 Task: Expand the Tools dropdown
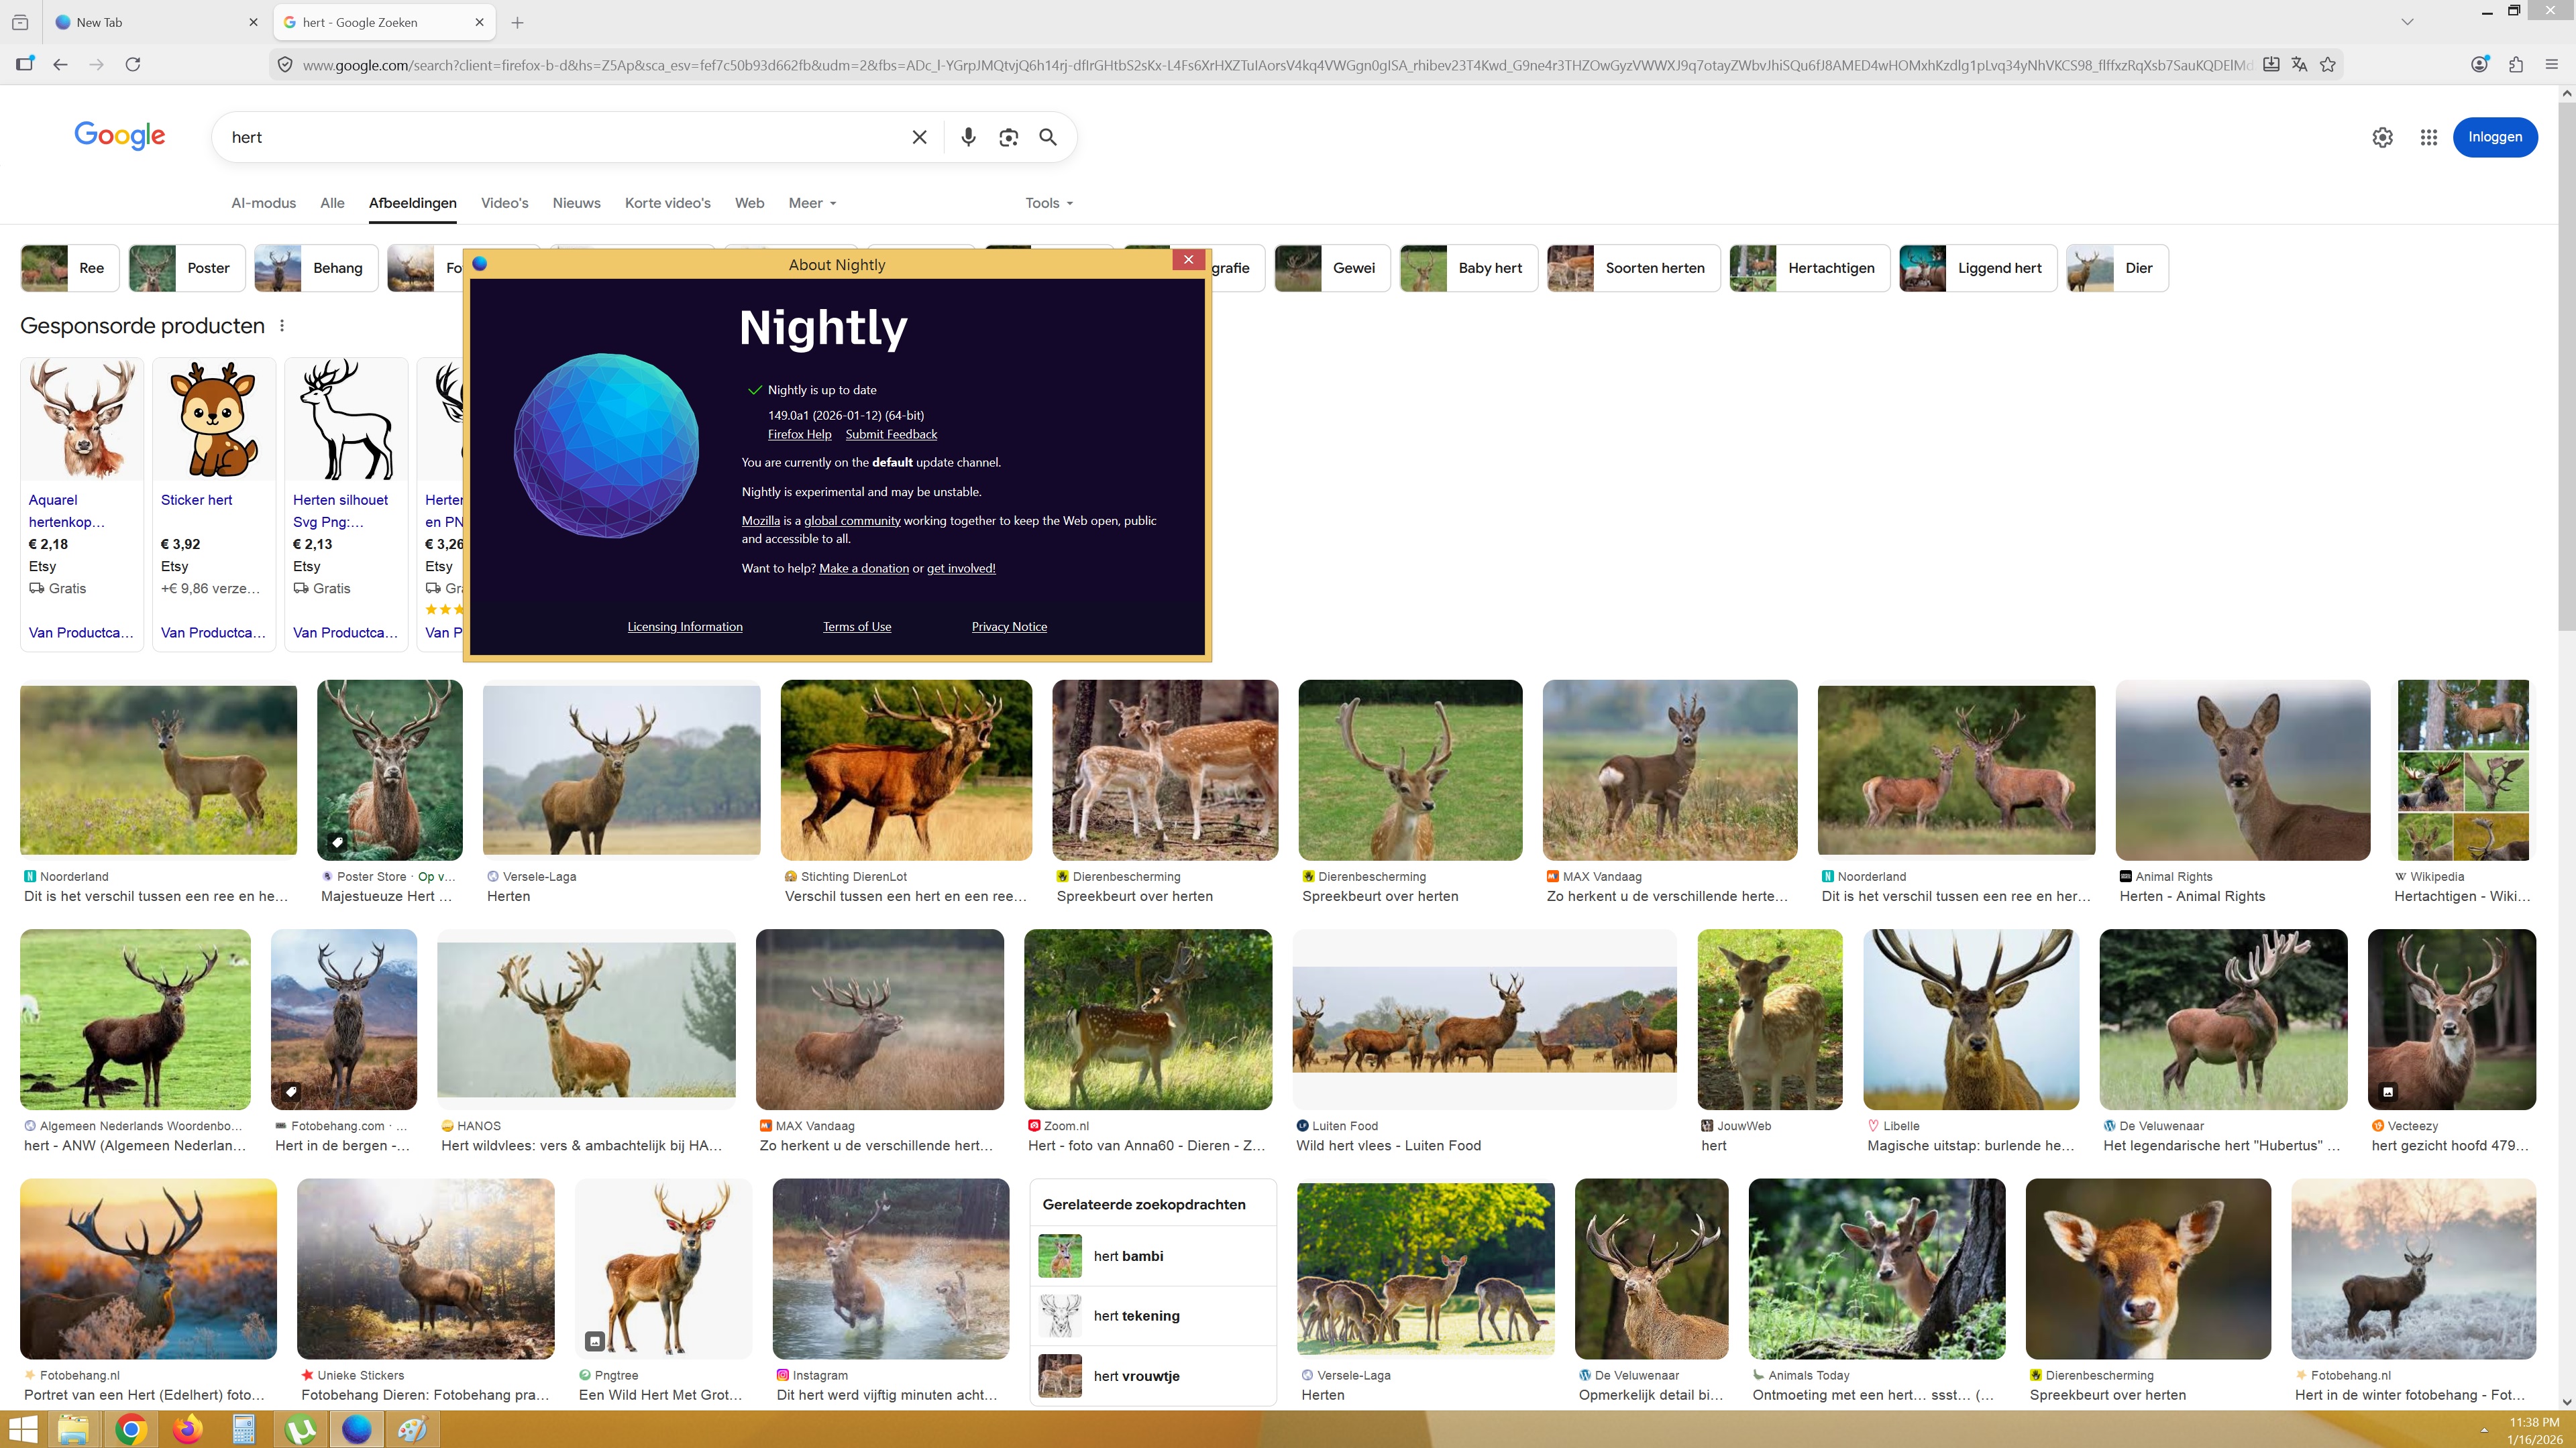(x=1048, y=203)
